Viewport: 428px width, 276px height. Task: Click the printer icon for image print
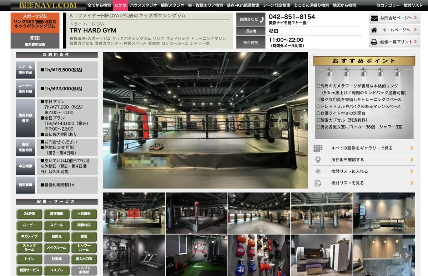pos(374,42)
